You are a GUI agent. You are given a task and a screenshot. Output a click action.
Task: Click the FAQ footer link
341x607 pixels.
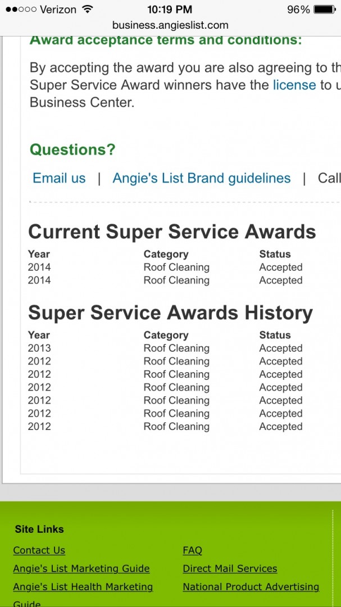pyautogui.click(x=192, y=550)
